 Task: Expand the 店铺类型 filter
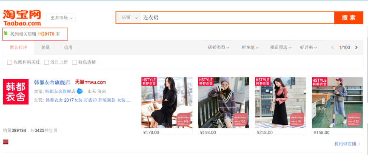tap(218, 47)
